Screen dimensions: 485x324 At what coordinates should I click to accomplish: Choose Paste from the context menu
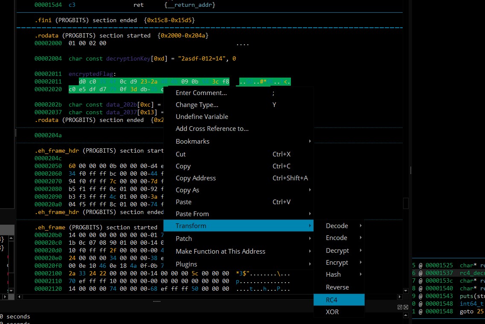point(238,202)
